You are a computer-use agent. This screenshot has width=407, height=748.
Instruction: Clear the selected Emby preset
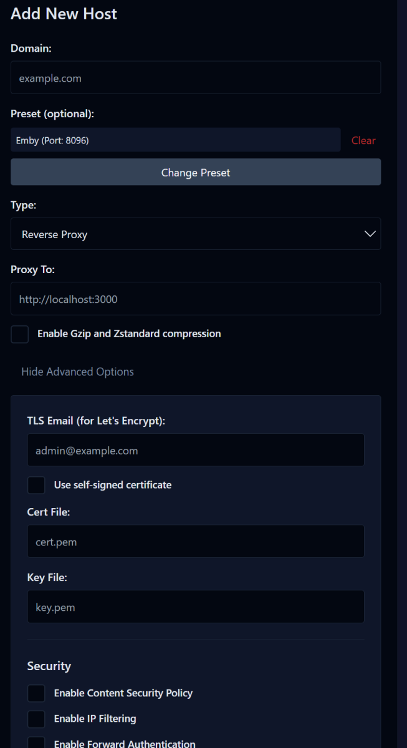(x=363, y=140)
